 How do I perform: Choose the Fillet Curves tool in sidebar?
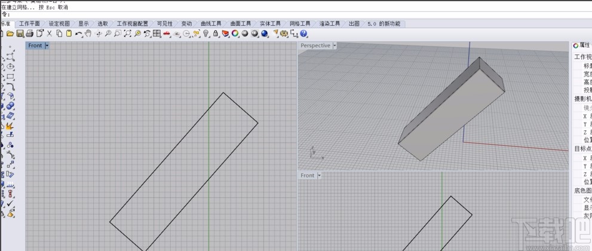coord(11,87)
